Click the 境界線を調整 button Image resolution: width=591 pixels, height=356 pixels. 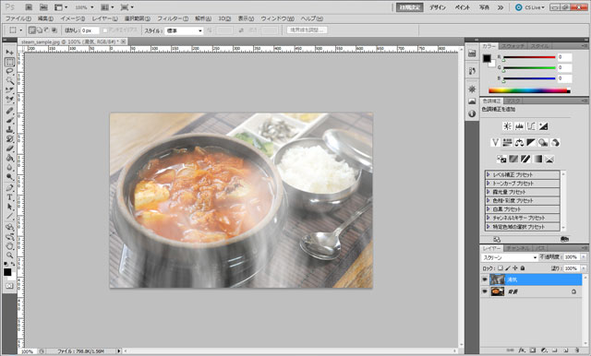pos(307,30)
